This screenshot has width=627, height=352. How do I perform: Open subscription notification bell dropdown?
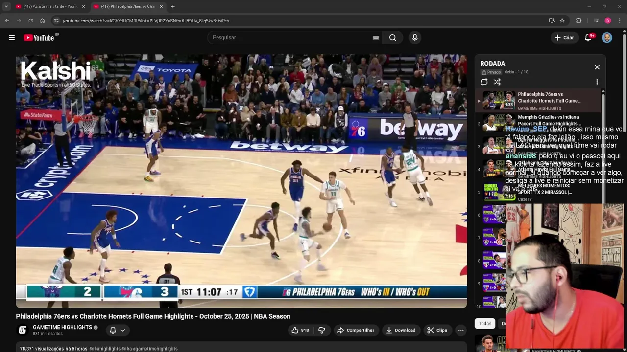118,330
